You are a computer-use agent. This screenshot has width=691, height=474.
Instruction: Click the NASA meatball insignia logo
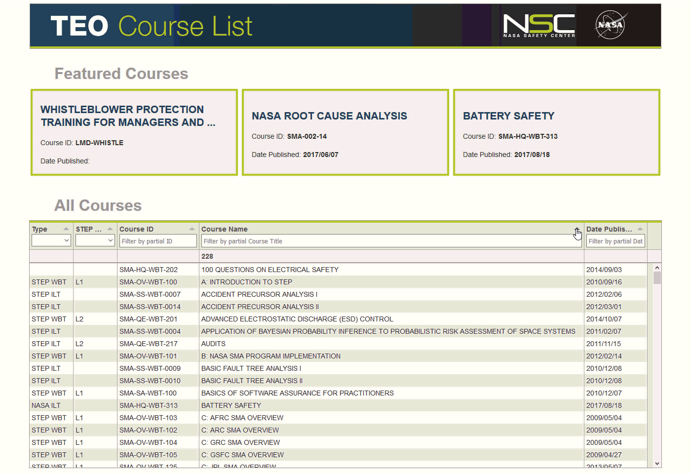[611, 25]
